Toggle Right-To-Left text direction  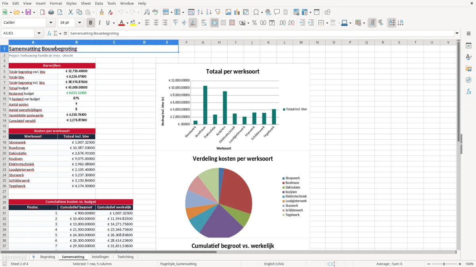coord(381,23)
